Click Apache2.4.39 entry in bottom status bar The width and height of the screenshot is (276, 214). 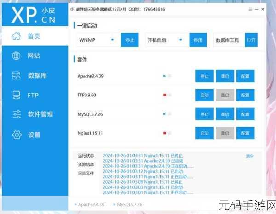pos(89,204)
